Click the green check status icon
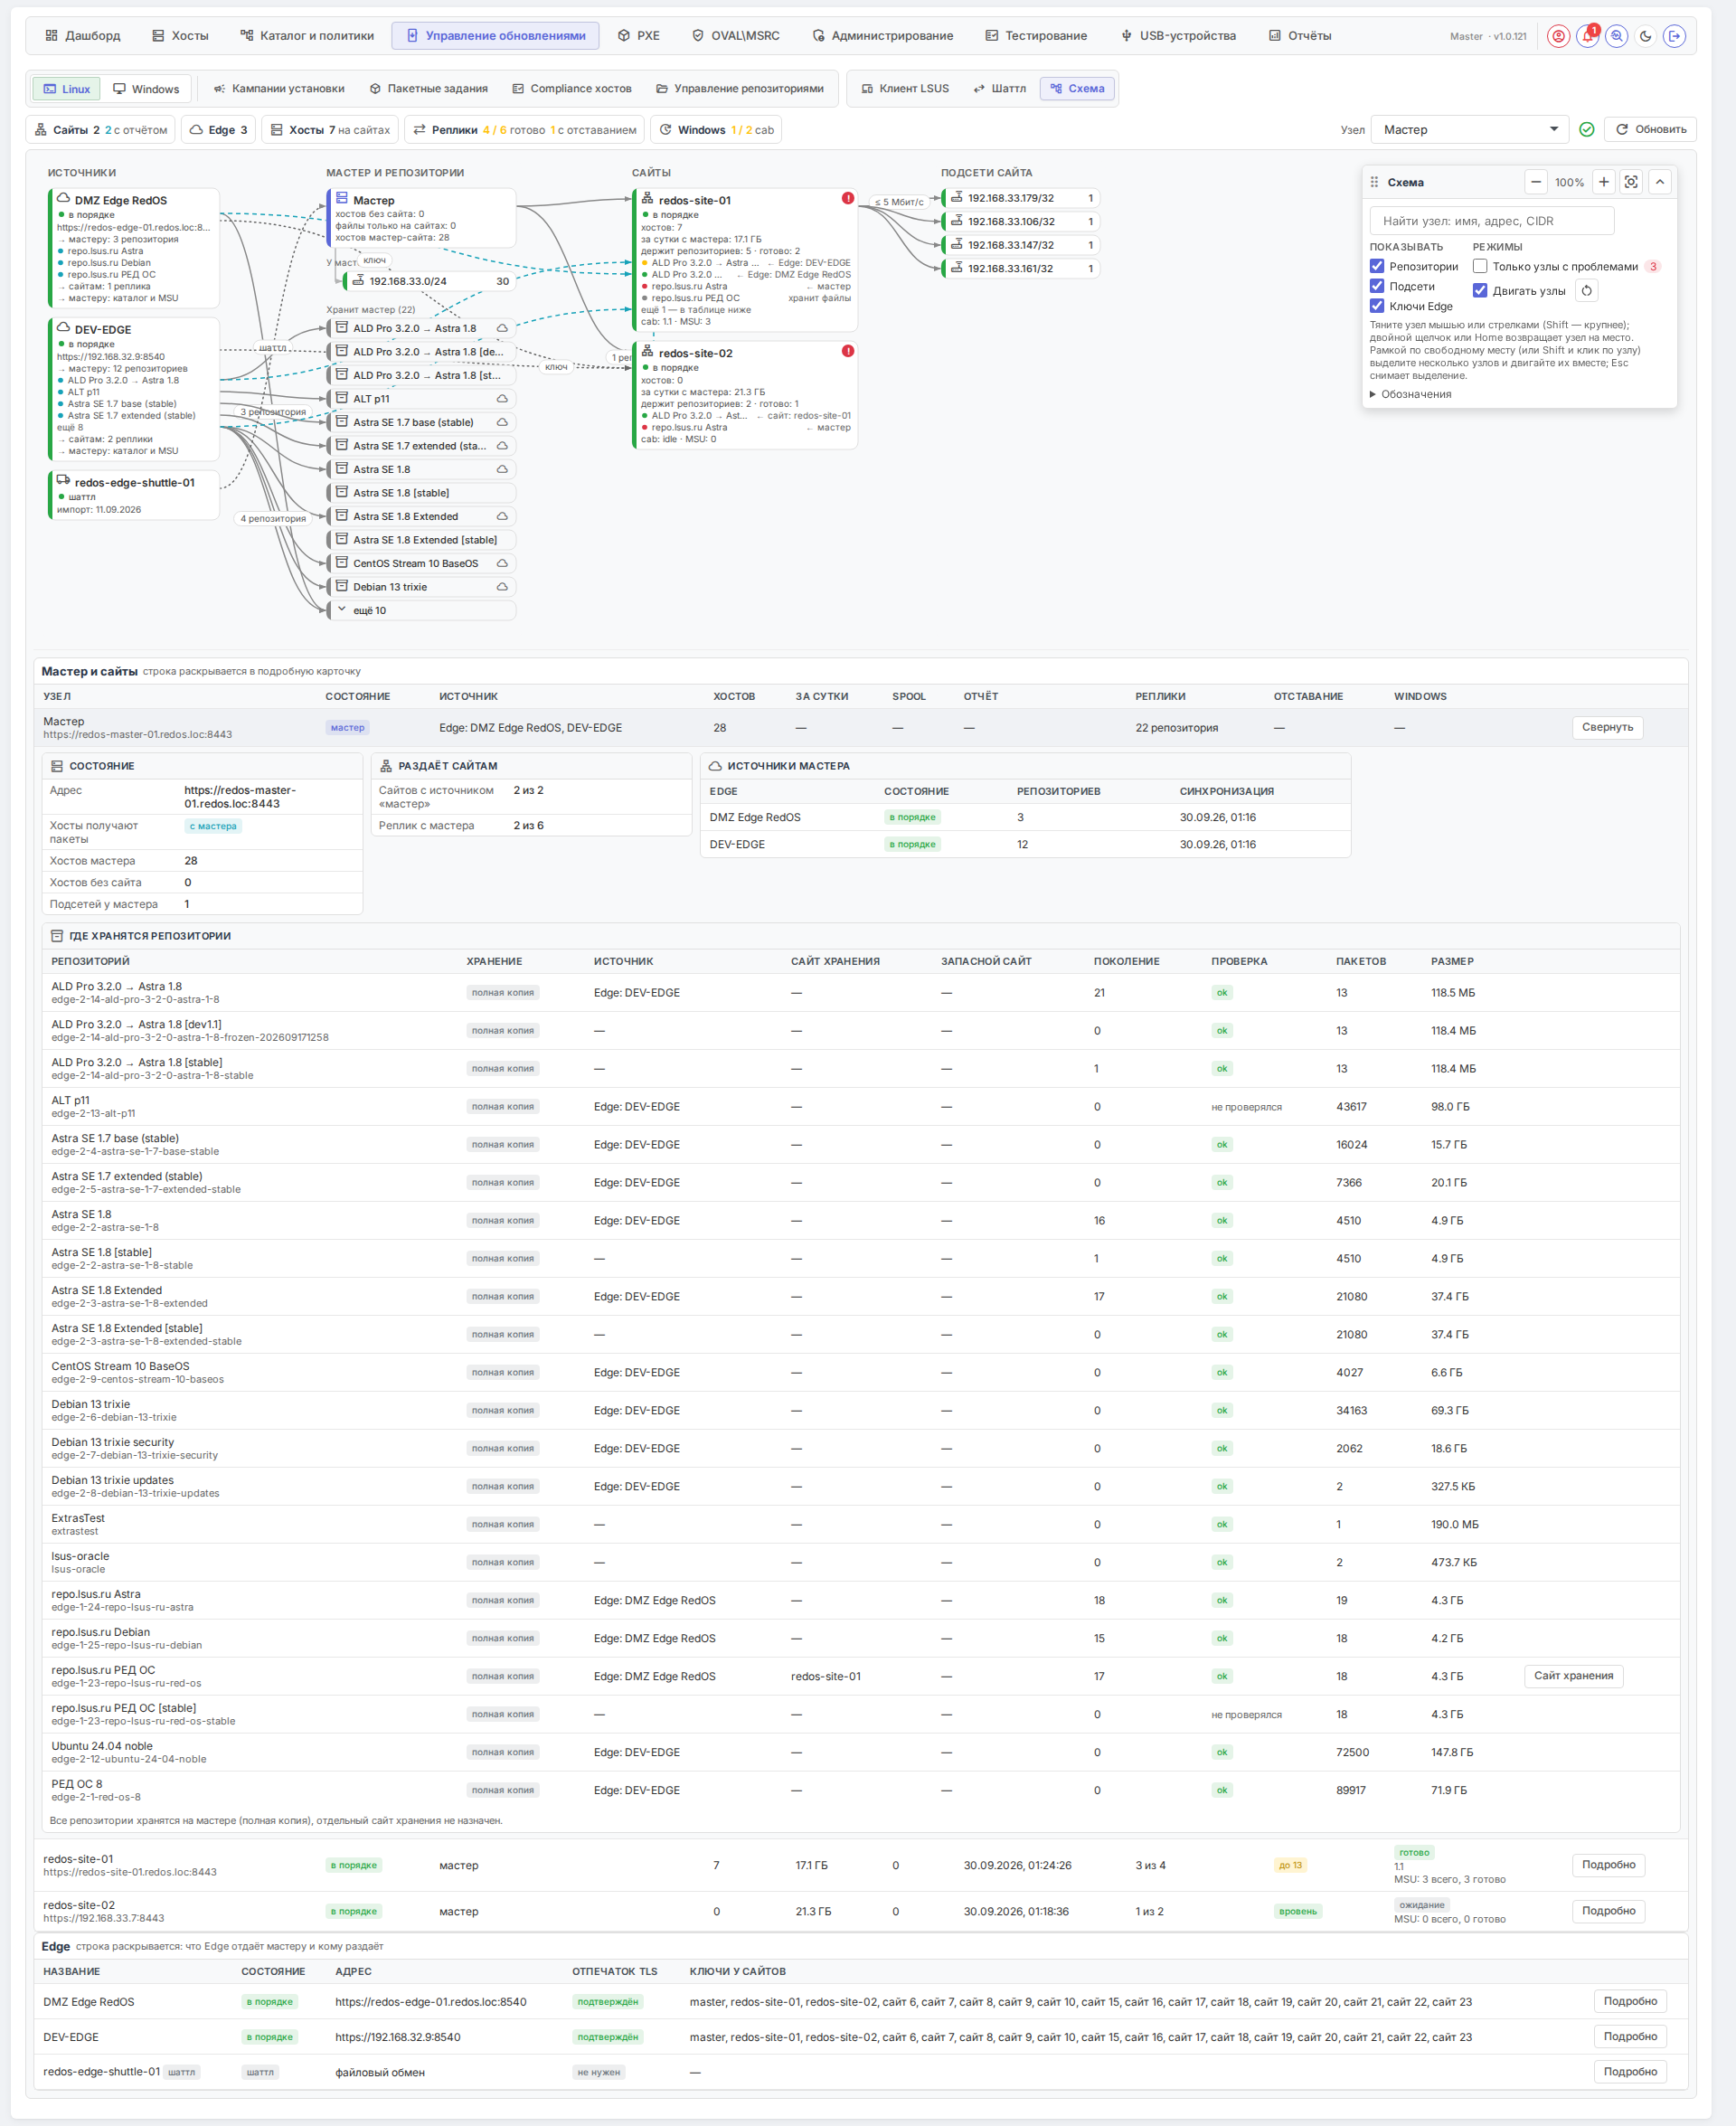The image size is (1736, 2126). click(x=1587, y=129)
